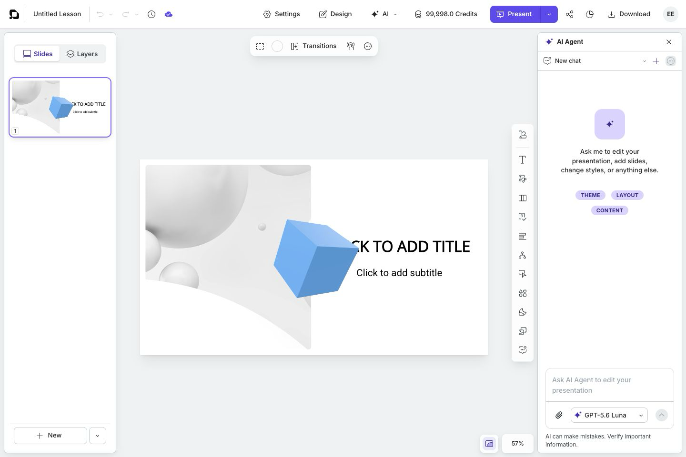Select the chart bars tool icon
686x457 pixels.
click(x=523, y=236)
